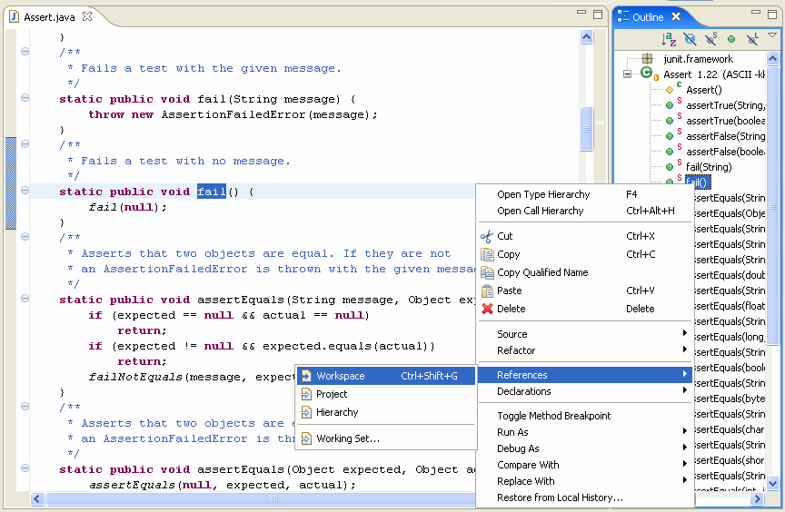Minimize the editor area
The image size is (785, 512).
(581, 13)
